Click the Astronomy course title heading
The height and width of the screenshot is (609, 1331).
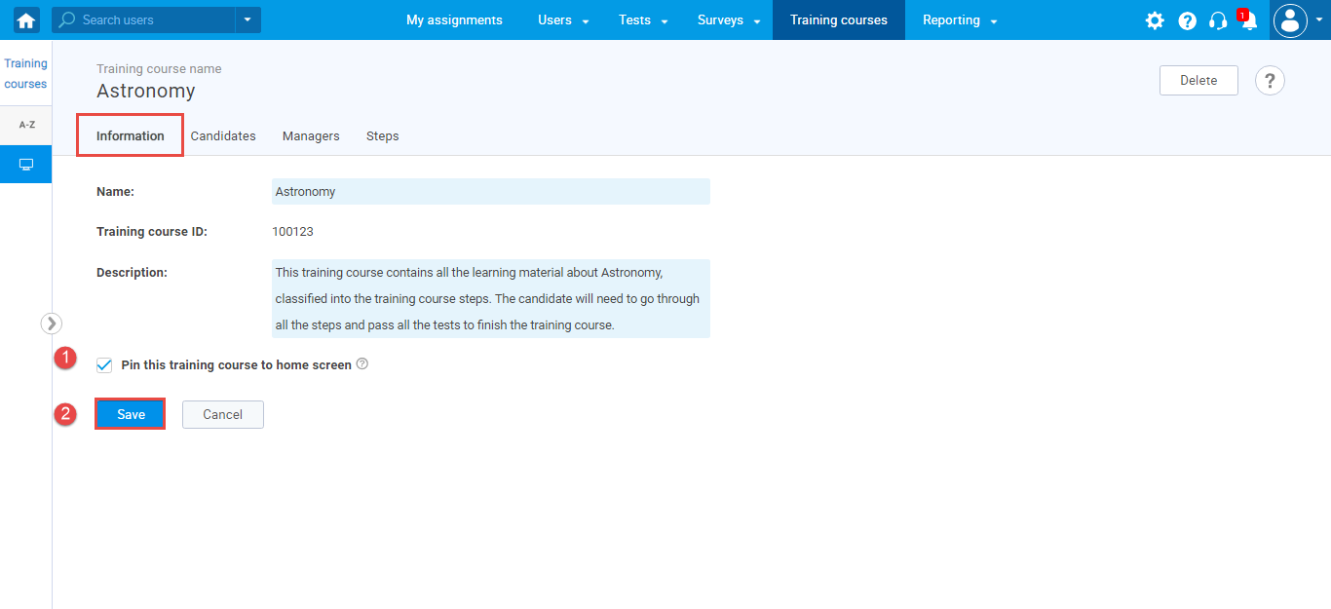click(146, 92)
